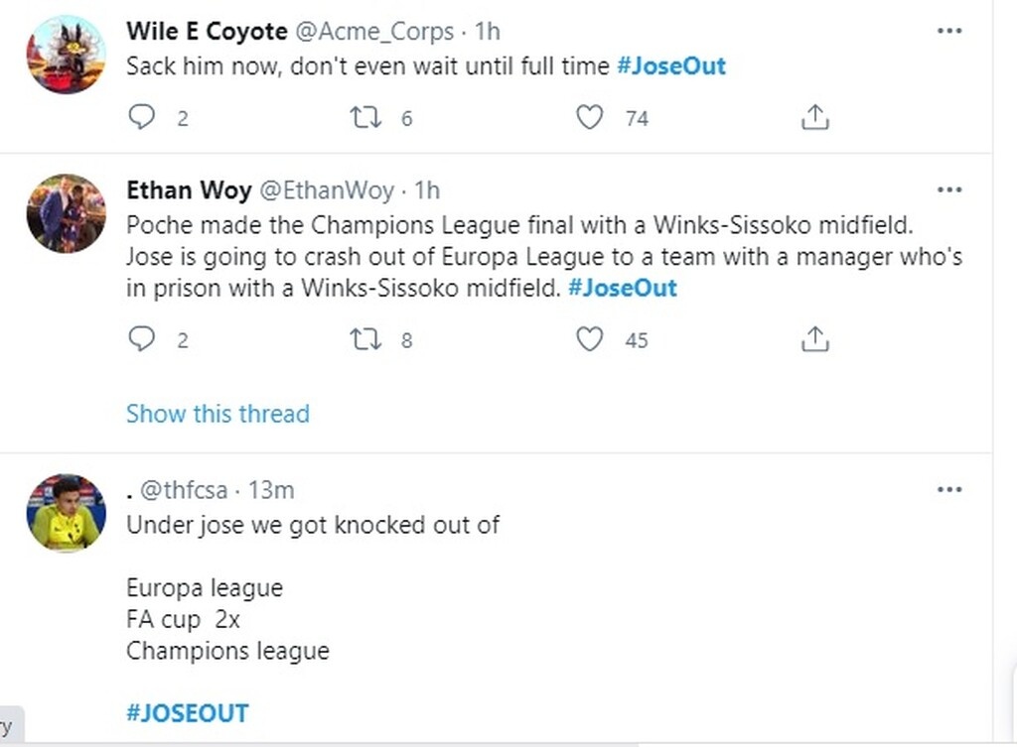Click the #JOSEOUT hashtag in thfcsa's tweet
The height and width of the screenshot is (747, 1017).
[187, 712]
